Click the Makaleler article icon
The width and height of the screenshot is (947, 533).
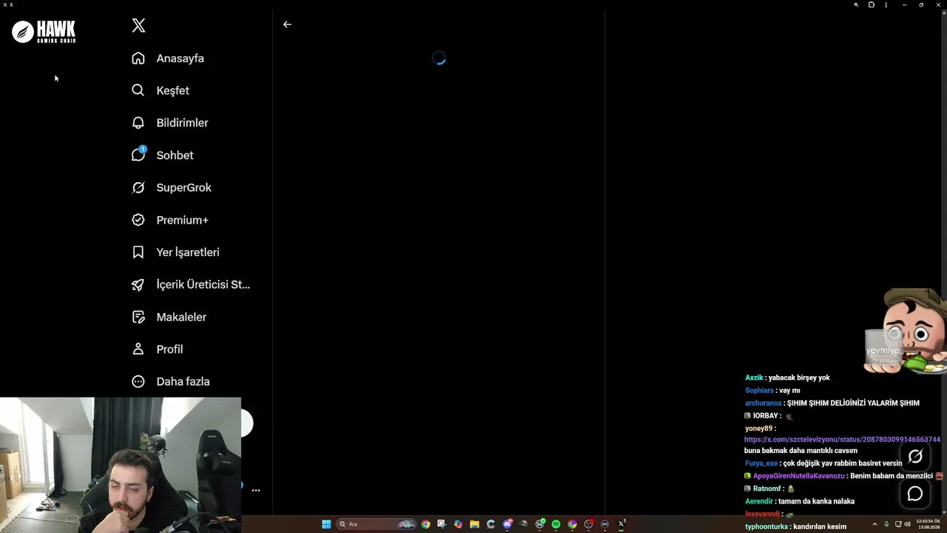[x=138, y=317]
